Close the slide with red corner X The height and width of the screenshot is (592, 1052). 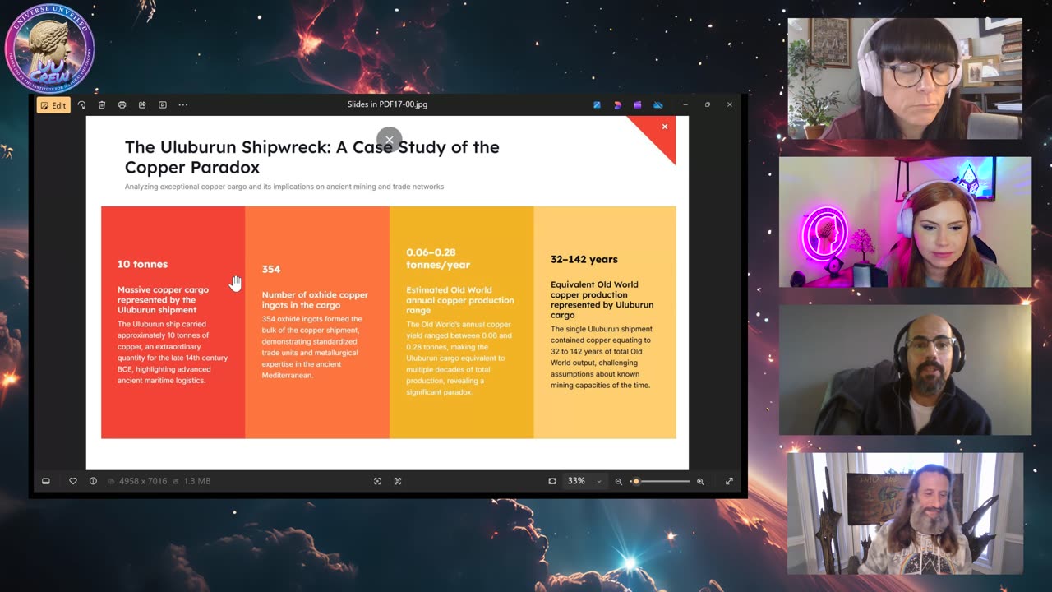tap(665, 127)
